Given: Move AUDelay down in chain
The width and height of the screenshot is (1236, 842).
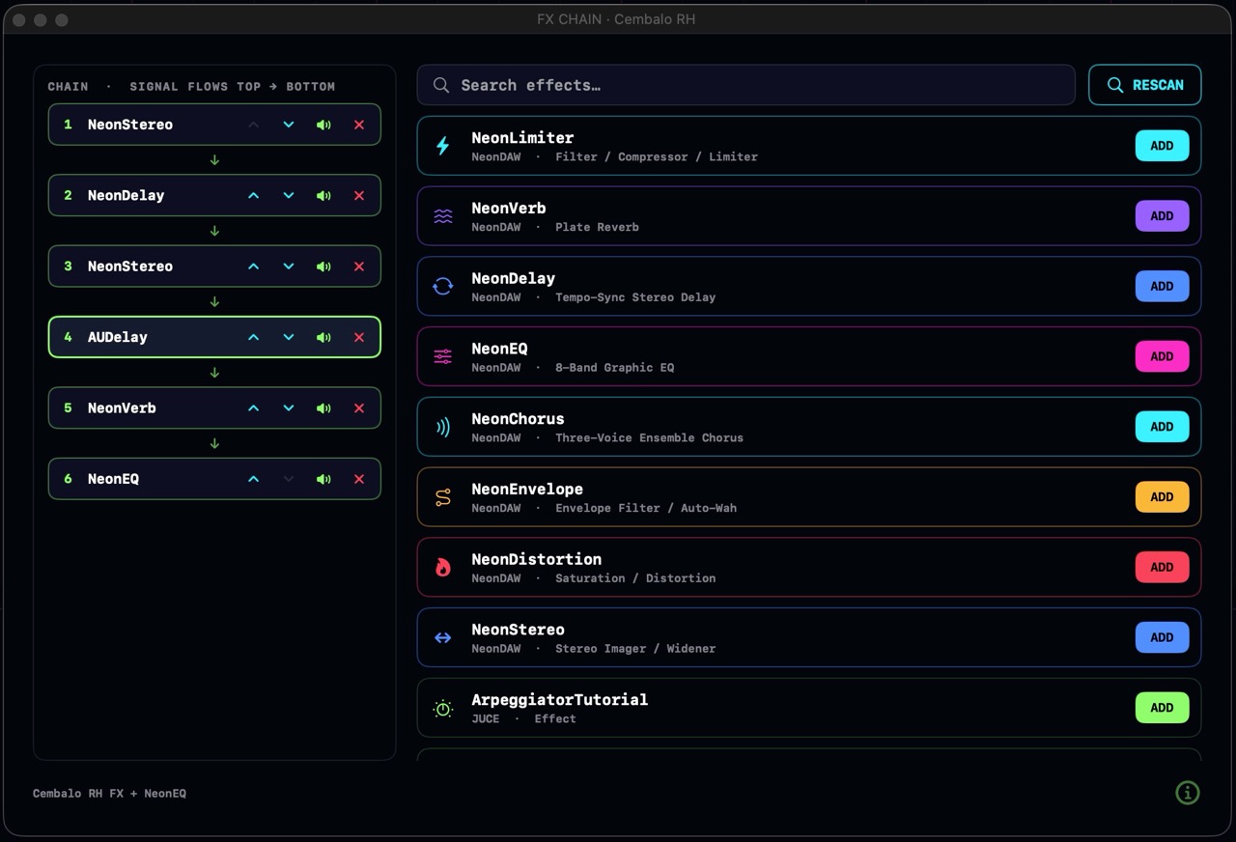Looking at the screenshot, I should [288, 337].
